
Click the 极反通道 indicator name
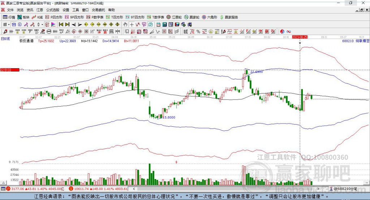point(26,41)
